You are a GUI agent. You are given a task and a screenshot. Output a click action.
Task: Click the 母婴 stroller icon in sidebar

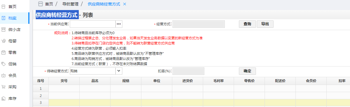4,41
